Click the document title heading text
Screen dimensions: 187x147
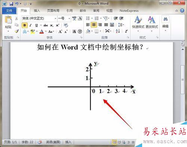coord(90,47)
